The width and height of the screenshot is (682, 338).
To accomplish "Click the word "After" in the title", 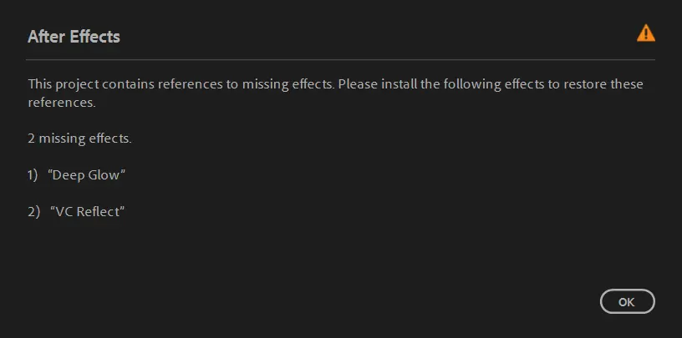I will (46, 37).
